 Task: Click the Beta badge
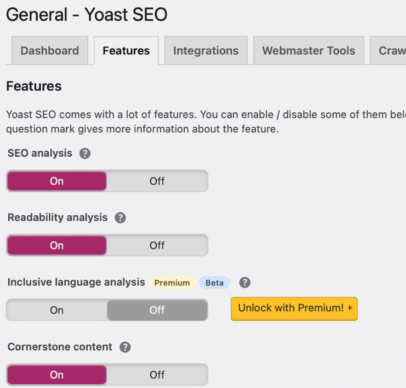pos(215,283)
